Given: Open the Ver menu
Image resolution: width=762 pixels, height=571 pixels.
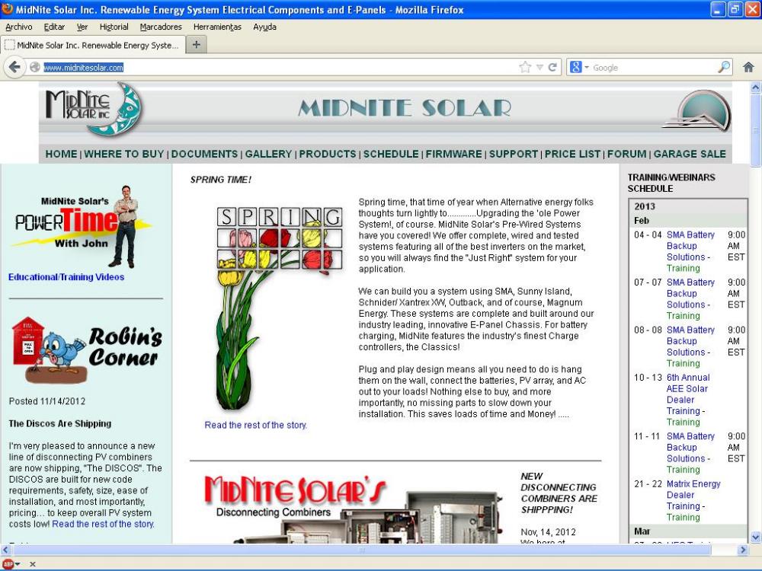Looking at the screenshot, I should [82, 27].
